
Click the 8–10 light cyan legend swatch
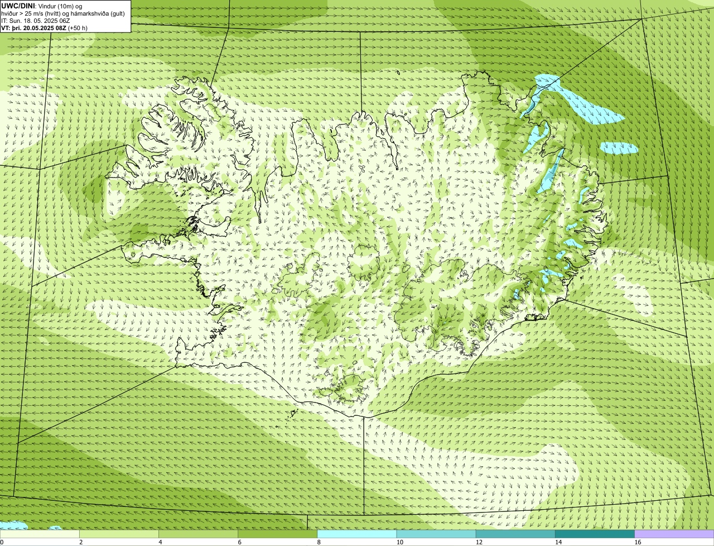pyautogui.click(x=357, y=534)
